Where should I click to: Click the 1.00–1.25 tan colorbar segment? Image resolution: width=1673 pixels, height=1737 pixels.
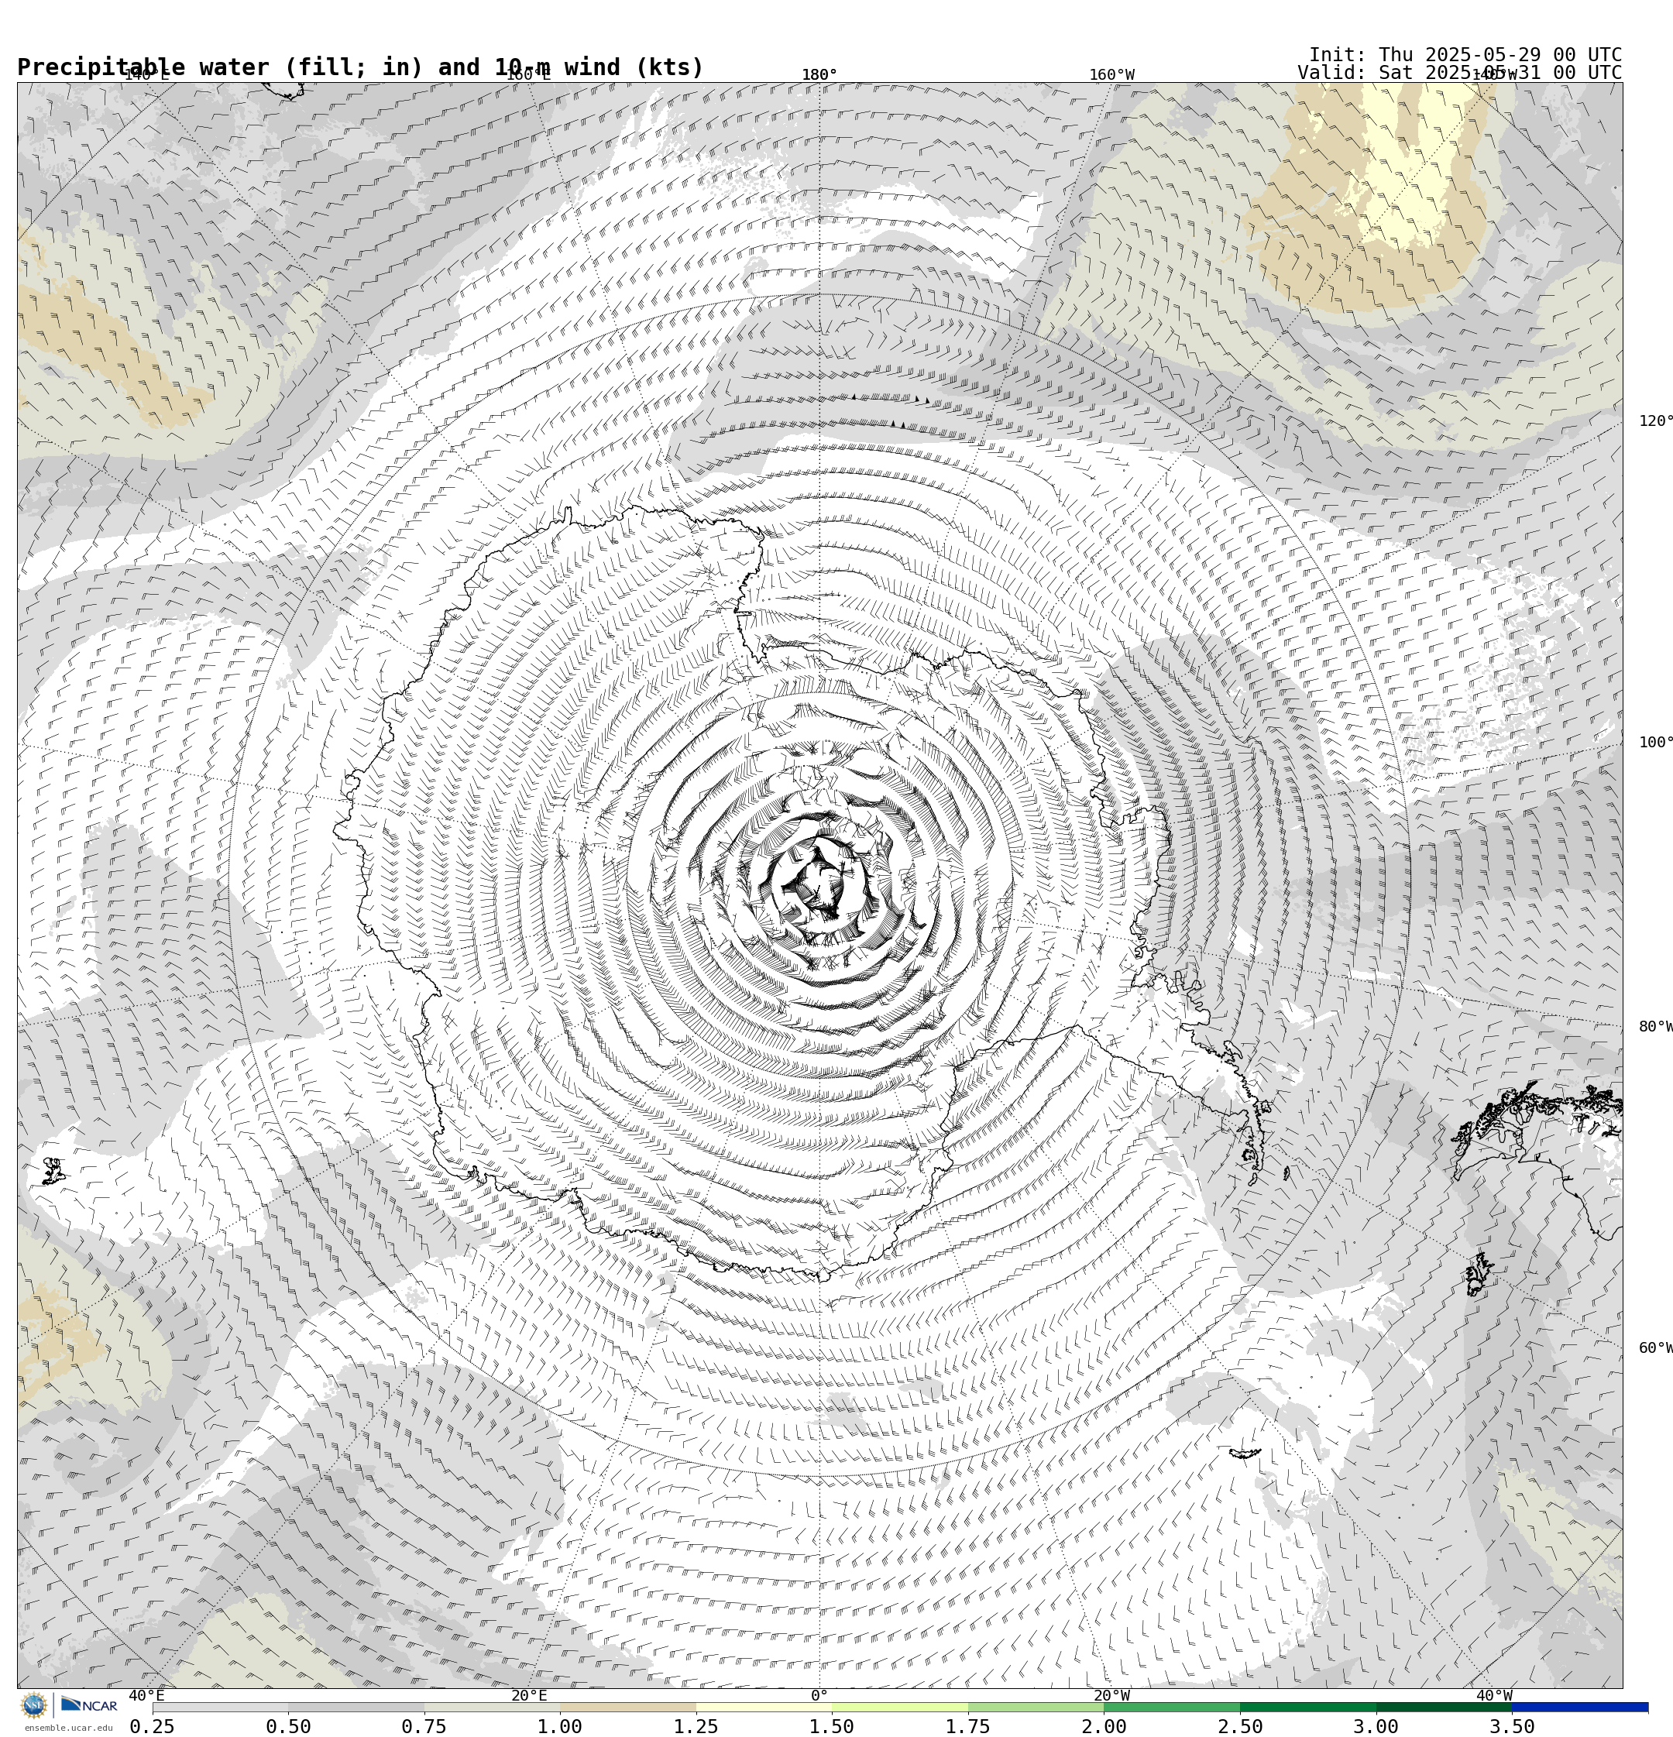pyautogui.click(x=627, y=1707)
